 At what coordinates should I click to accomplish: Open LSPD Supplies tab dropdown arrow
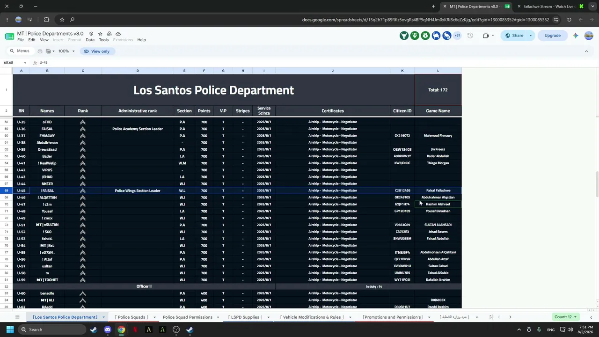268,317
